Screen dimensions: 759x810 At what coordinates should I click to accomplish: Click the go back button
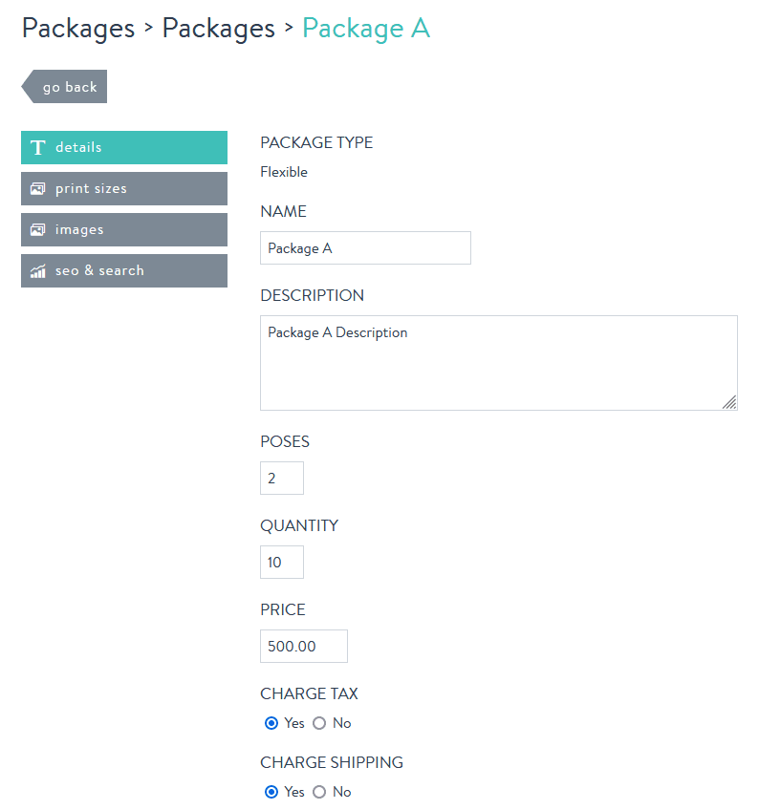[69, 86]
